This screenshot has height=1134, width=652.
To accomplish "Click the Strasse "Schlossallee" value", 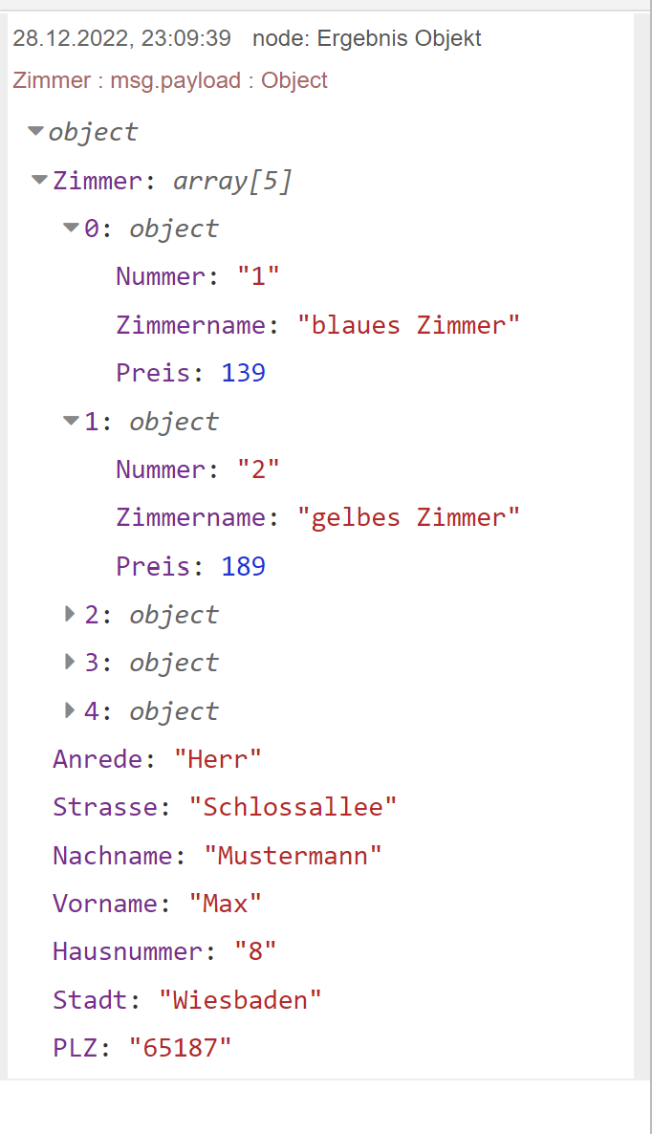I will [x=293, y=807].
